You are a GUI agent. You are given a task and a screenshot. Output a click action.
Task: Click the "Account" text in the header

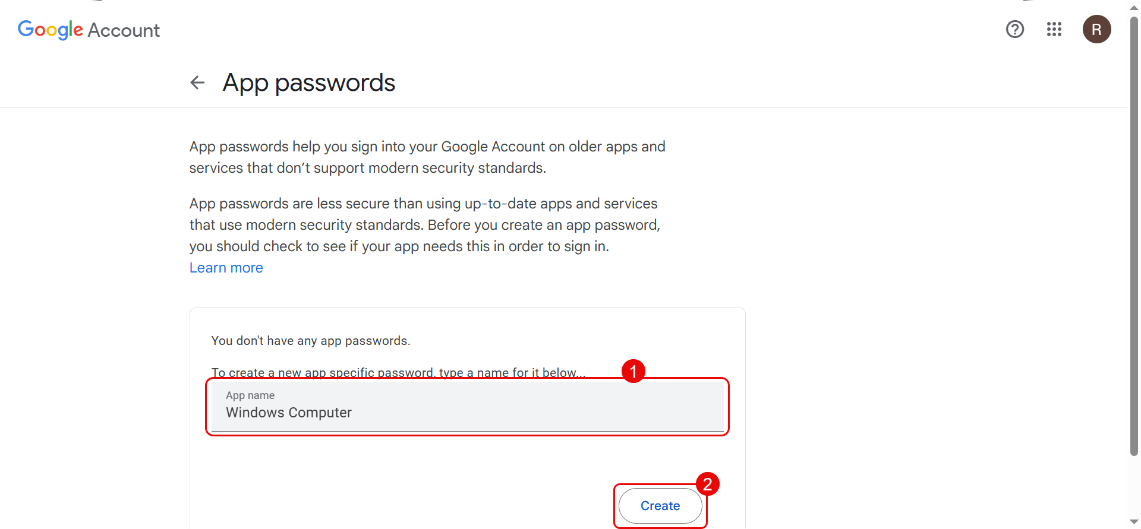tap(124, 30)
